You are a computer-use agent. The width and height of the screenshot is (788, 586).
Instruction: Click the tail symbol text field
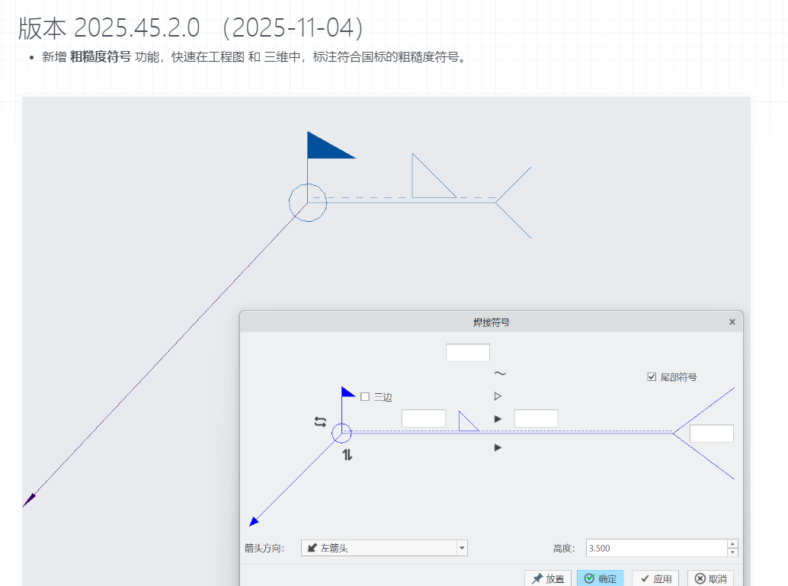711,434
